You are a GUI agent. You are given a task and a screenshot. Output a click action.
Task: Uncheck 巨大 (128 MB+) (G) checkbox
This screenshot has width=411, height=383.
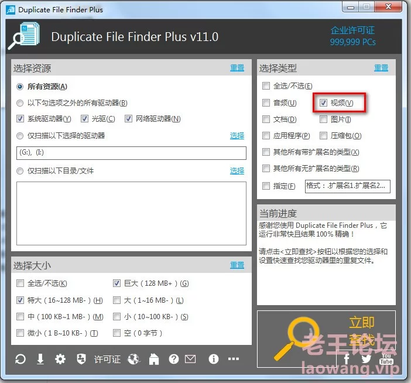pyautogui.click(x=117, y=283)
